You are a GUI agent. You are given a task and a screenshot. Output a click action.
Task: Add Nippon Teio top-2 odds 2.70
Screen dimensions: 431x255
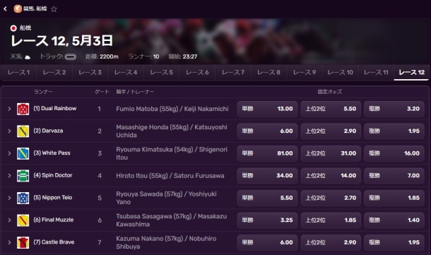click(x=331, y=198)
